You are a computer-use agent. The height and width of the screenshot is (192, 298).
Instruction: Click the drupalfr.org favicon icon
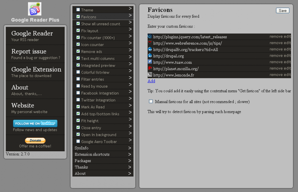150,49
